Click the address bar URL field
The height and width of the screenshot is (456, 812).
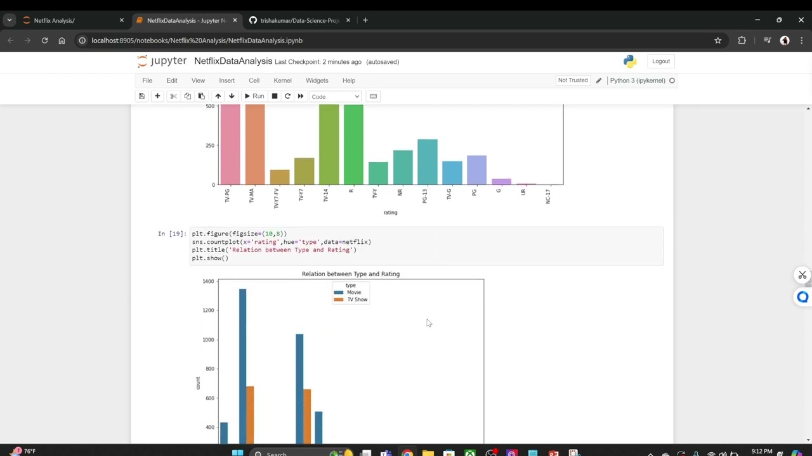(400, 41)
